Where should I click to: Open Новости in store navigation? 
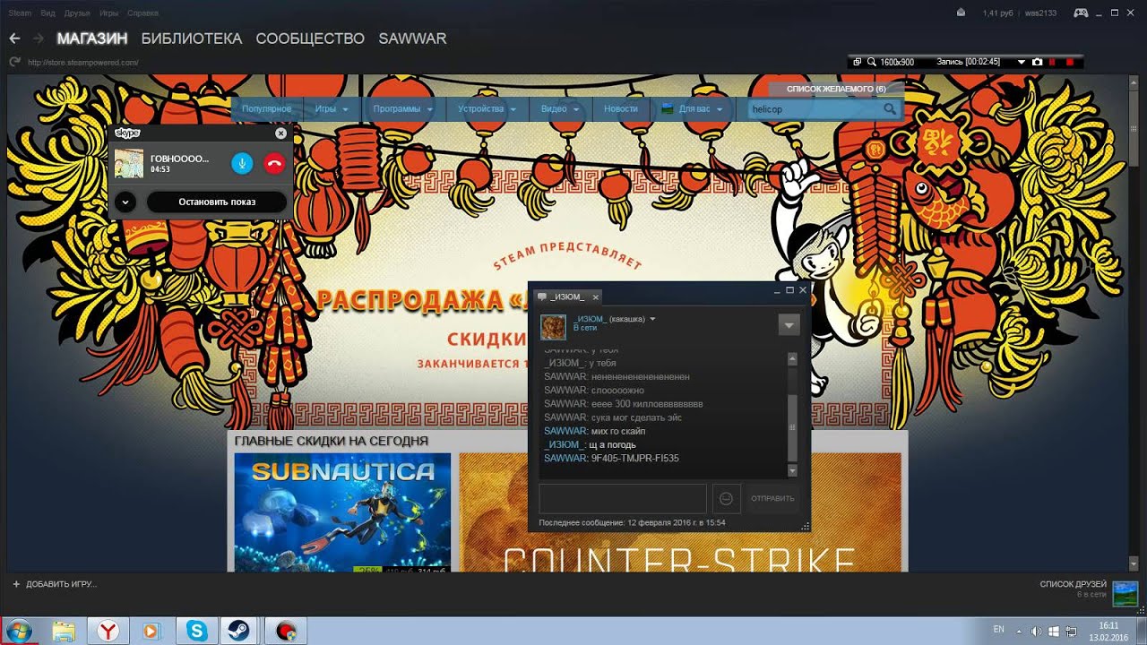621,109
